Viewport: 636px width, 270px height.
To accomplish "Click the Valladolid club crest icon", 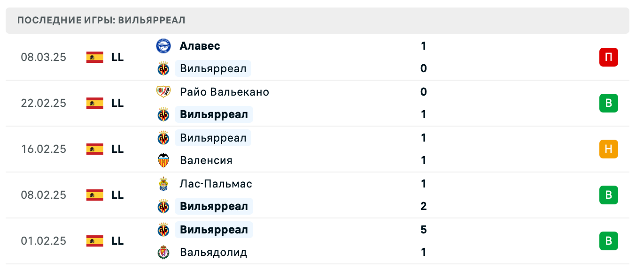I will [x=163, y=252].
